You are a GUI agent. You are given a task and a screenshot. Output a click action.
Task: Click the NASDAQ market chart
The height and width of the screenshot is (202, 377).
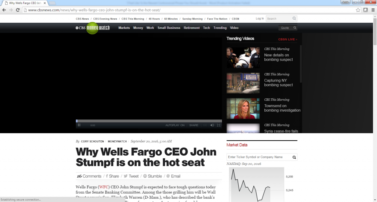256,184
